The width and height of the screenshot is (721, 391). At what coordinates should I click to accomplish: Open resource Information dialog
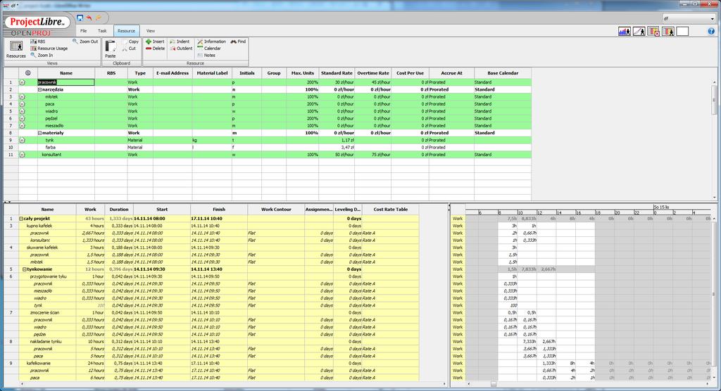[211, 41]
